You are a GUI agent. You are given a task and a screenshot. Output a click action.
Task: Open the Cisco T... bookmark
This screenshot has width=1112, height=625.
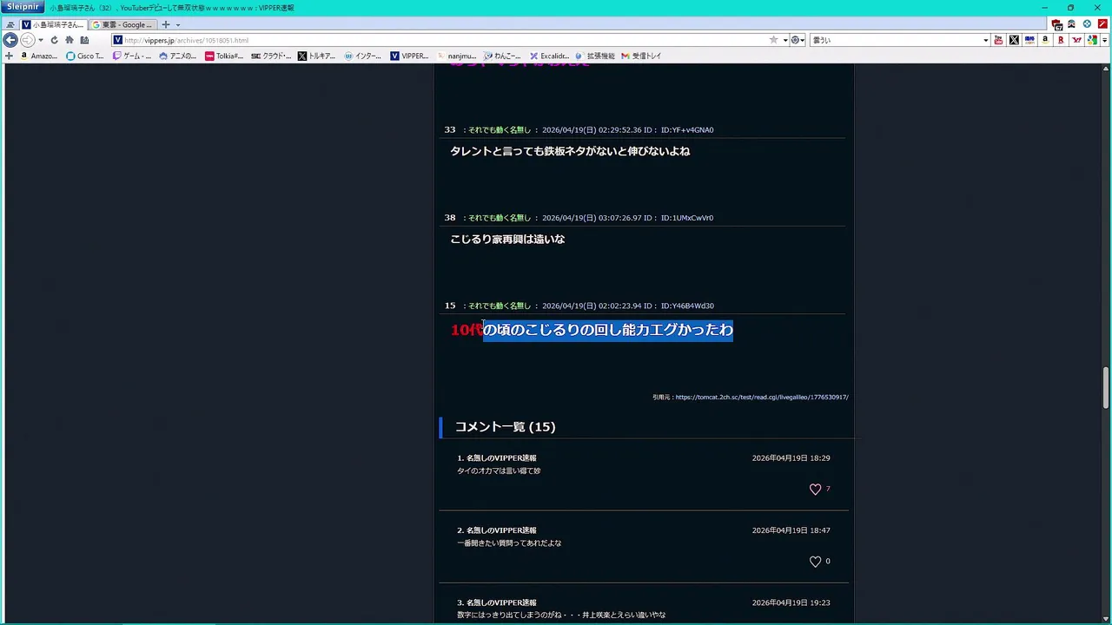[85, 56]
